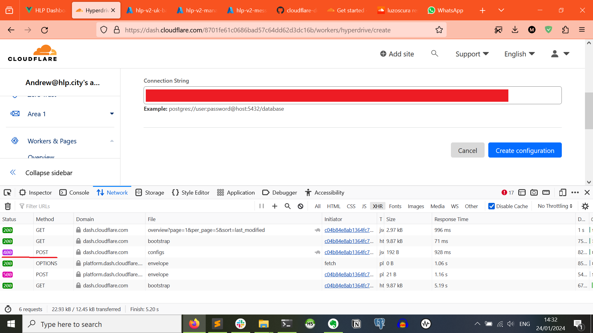Clear network log with trash icon
Image resolution: width=593 pixels, height=333 pixels.
[8, 206]
